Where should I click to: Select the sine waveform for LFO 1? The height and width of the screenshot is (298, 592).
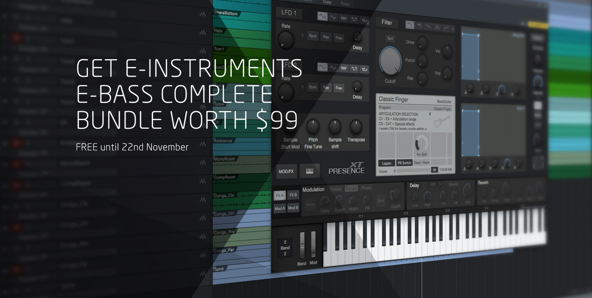pyautogui.click(x=322, y=17)
